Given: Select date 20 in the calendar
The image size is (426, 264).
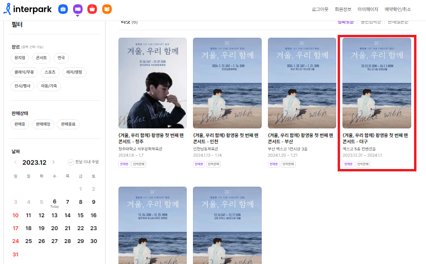Looking at the screenshot, I should [54, 228].
